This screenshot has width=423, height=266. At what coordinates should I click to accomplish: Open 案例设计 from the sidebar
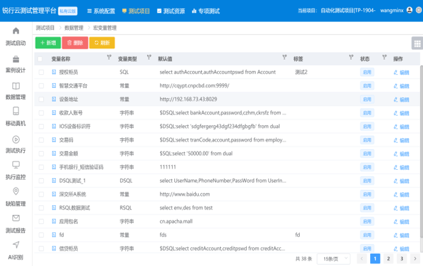[x=16, y=64]
